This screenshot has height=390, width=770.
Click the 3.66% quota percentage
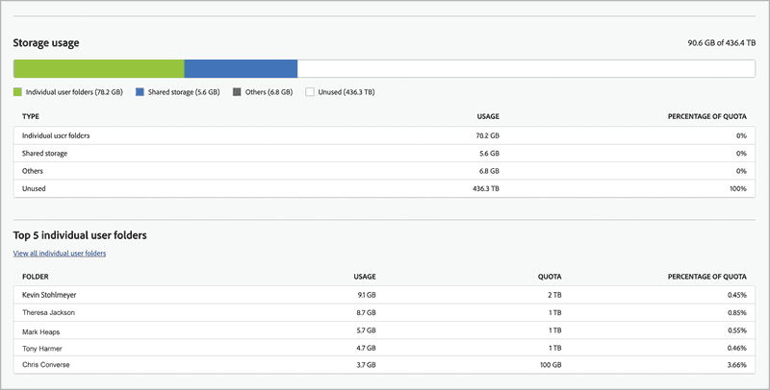point(737,365)
